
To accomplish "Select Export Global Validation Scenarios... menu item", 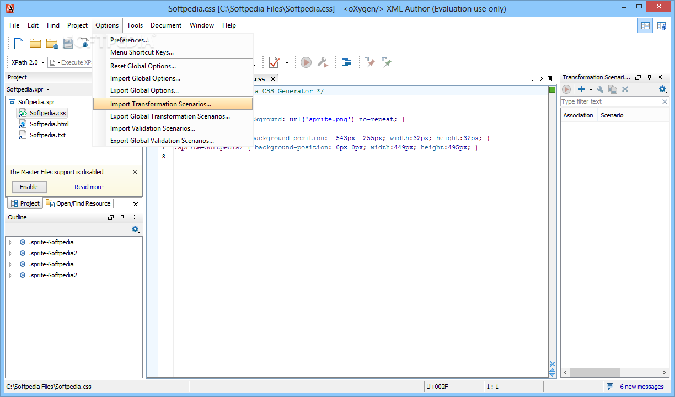I will click(x=173, y=141).
